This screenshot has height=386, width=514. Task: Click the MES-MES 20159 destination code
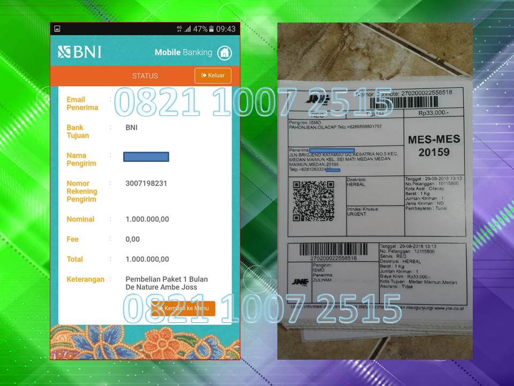tap(434, 145)
